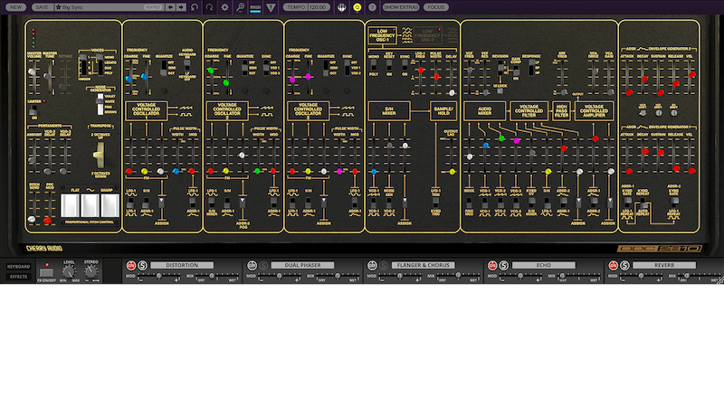Click the star favorite icon beside Big Sync
Viewport: 724px width, 398px height.
(58, 7)
